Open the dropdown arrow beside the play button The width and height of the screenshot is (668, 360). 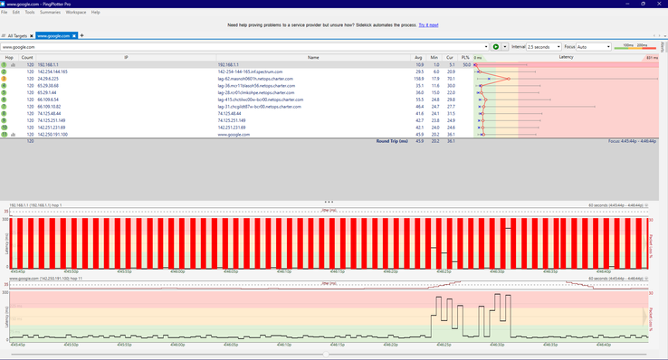coord(505,47)
